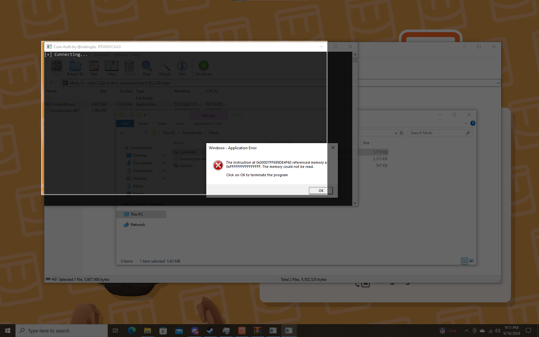
Task: Select This PC in Explorer sidebar
Action: tap(141, 214)
